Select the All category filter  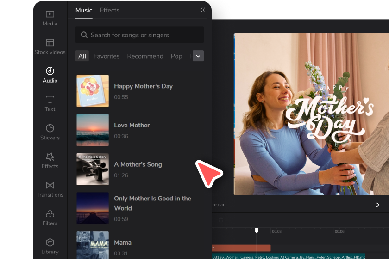[x=82, y=56]
